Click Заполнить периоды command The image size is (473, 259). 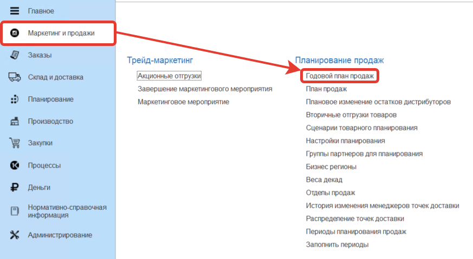pyautogui.click(x=337, y=244)
